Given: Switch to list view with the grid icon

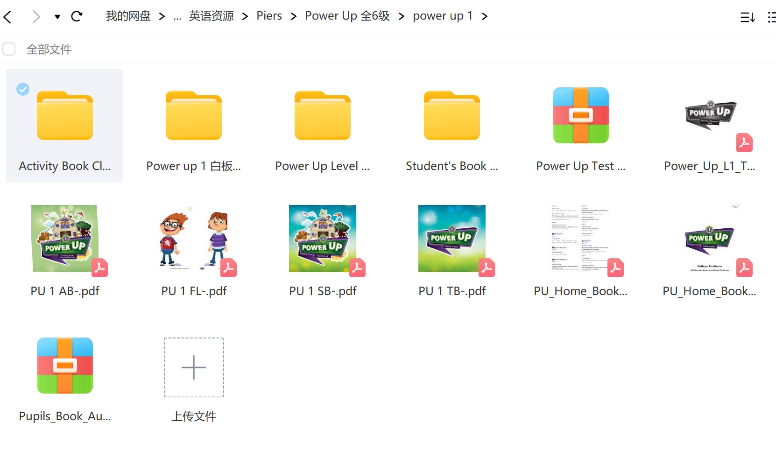Looking at the screenshot, I should pos(771,16).
